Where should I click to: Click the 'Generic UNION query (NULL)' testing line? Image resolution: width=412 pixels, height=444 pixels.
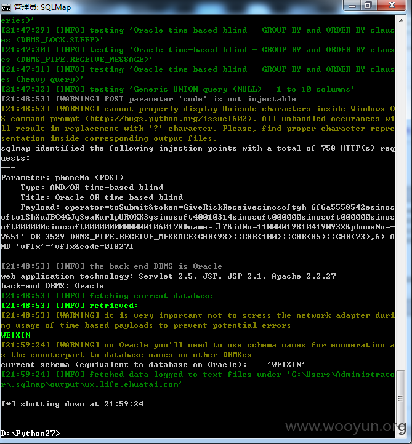[x=178, y=89]
